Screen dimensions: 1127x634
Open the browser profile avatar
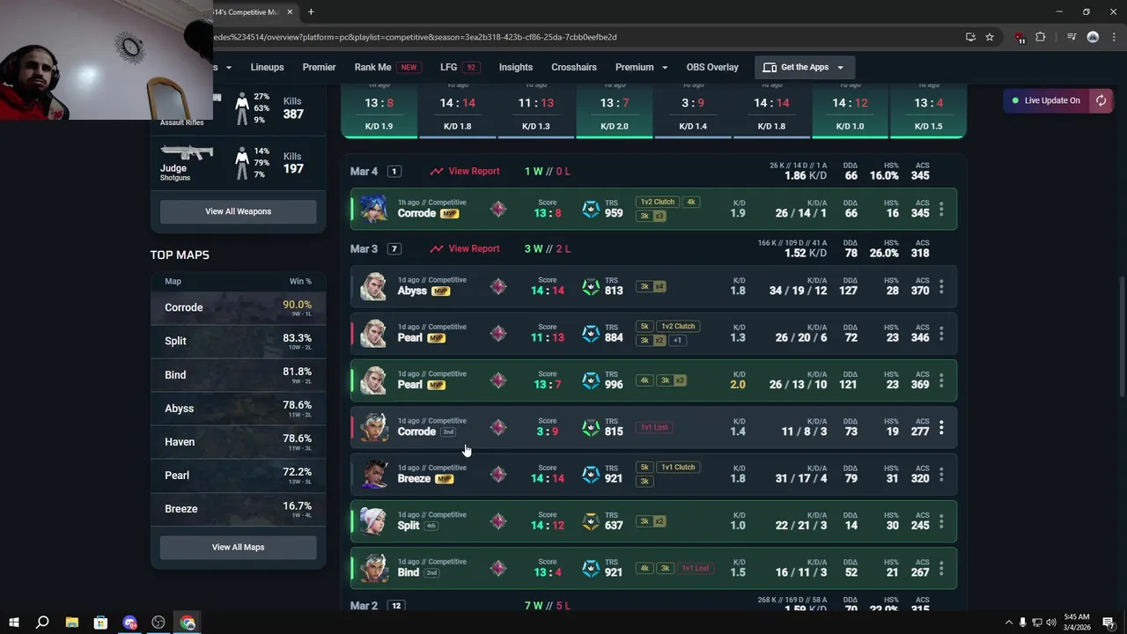1093,37
